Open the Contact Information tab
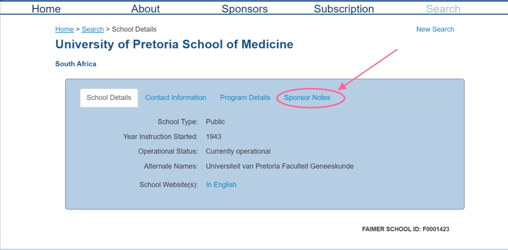The height and width of the screenshot is (250, 508). (176, 98)
